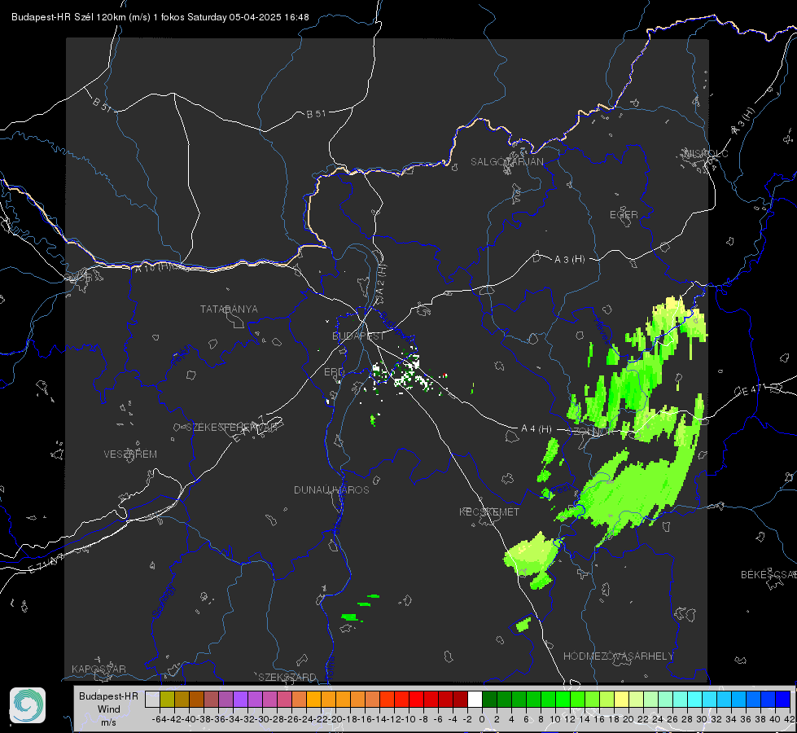
Task: Select the TATABÁNYA city label
Action: click(x=229, y=309)
